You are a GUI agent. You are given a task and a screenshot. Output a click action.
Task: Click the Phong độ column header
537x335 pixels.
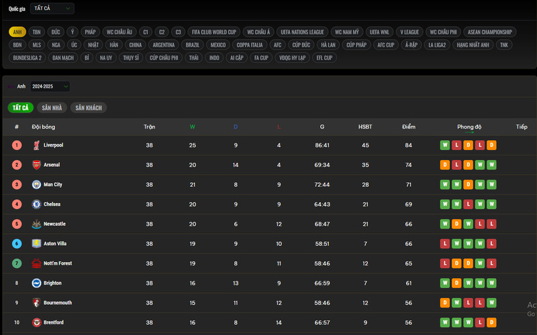469,127
